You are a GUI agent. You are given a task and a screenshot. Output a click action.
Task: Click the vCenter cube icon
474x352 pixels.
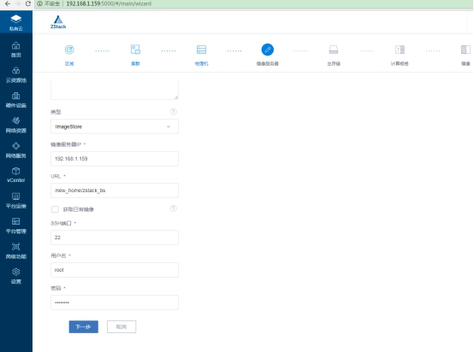[x=16, y=171]
